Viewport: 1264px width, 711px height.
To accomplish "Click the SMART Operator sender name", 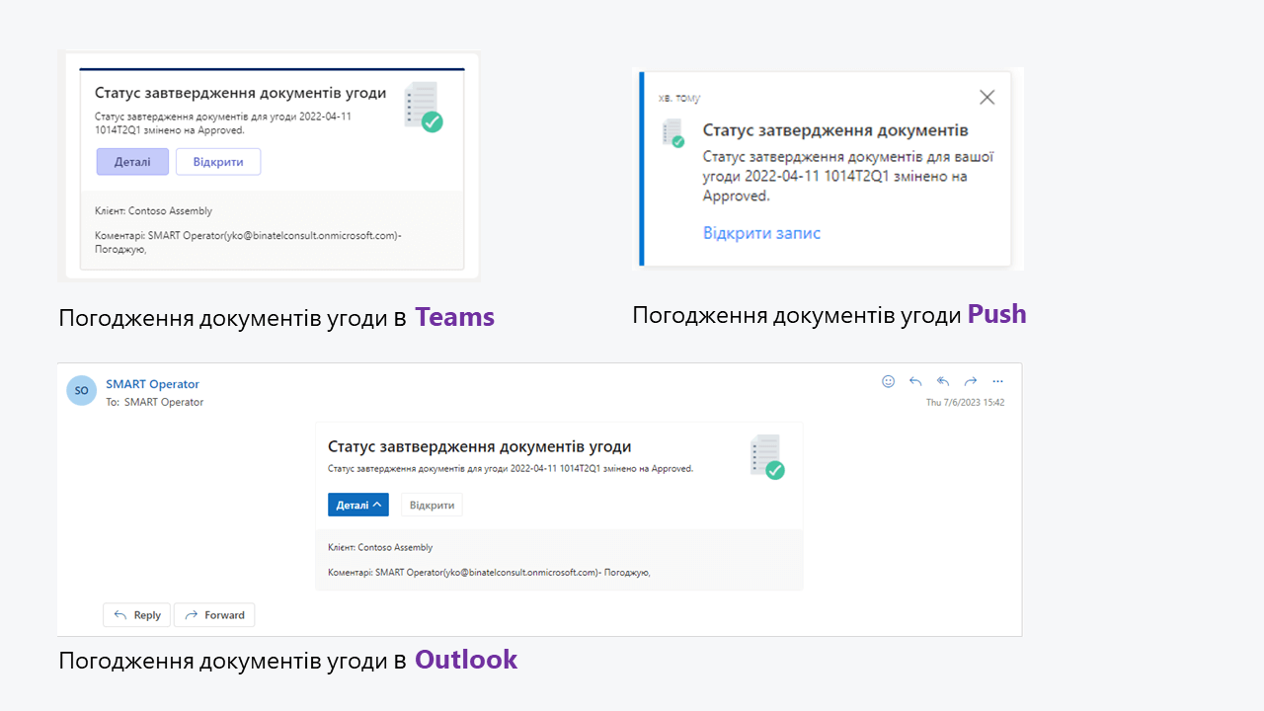I will [x=152, y=384].
